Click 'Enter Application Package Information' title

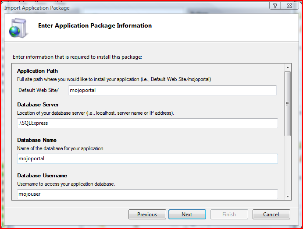coord(95,26)
